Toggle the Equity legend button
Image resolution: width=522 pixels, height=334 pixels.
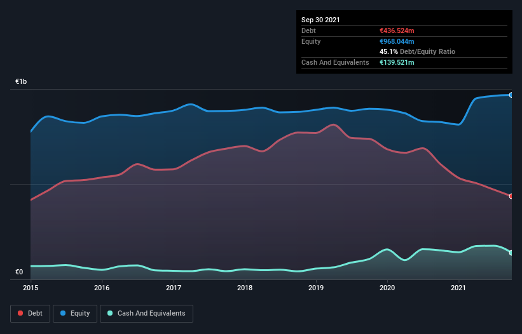tap(75, 314)
